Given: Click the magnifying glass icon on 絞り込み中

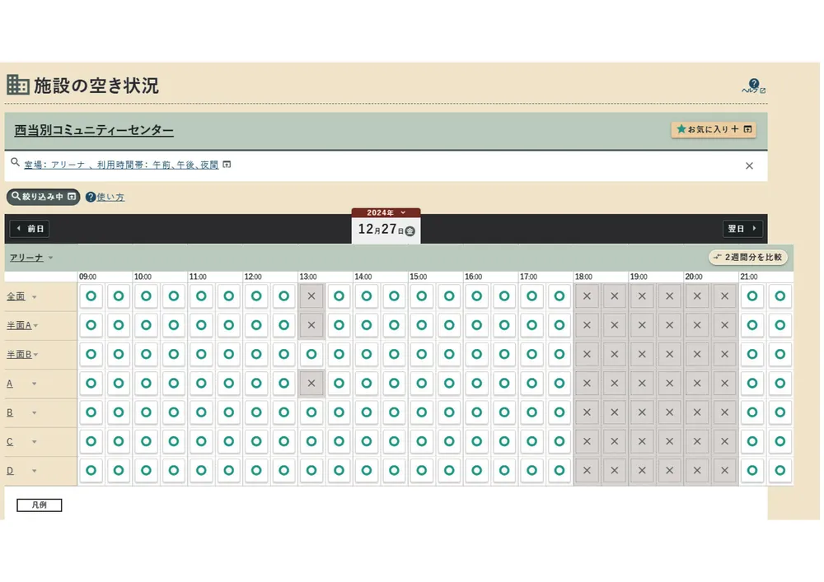Looking at the screenshot, I should point(17,197).
